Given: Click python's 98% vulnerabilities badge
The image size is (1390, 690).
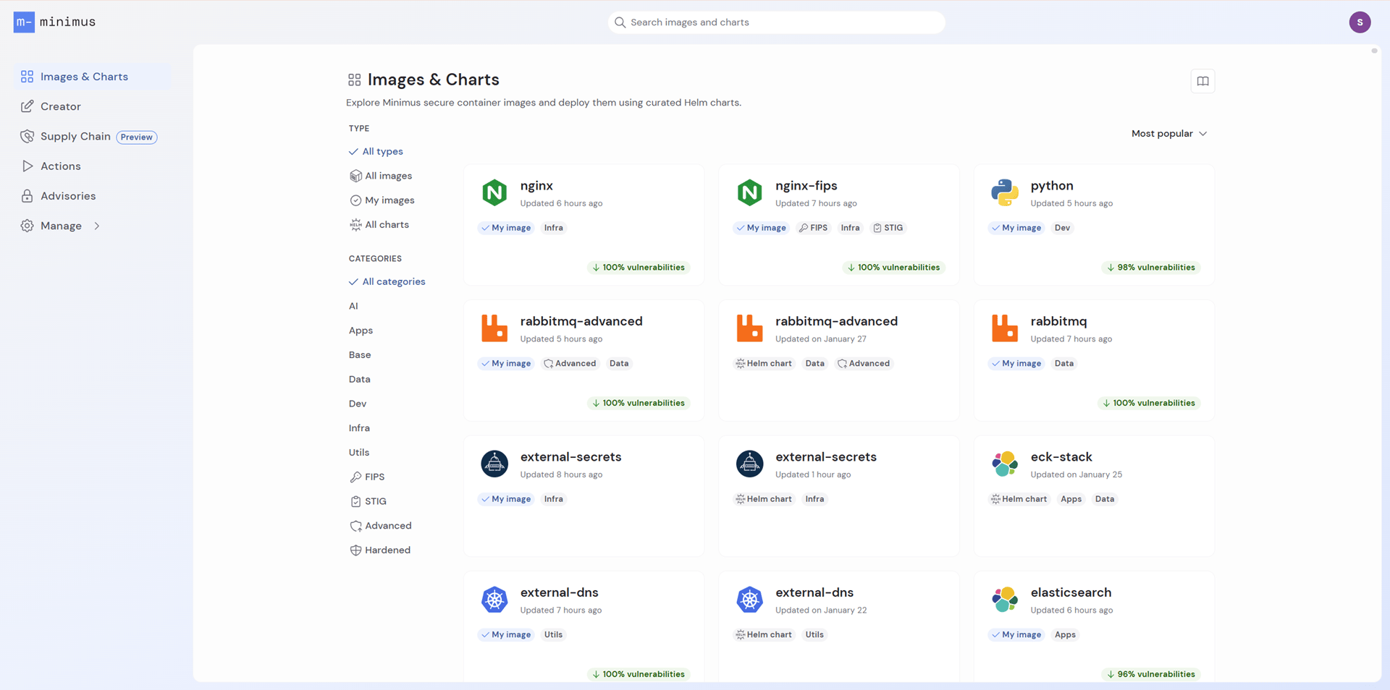Looking at the screenshot, I should pyautogui.click(x=1151, y=268).
